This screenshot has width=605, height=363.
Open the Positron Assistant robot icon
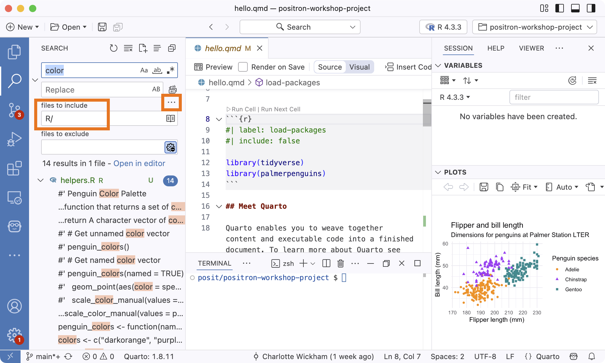(x=14, y=226)
